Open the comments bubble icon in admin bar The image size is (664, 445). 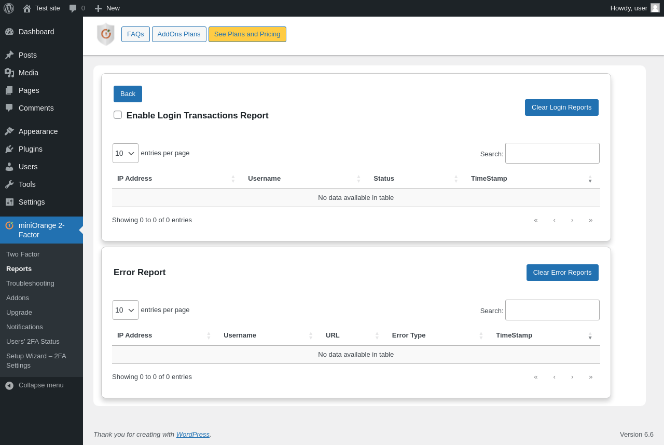point(73,8)
